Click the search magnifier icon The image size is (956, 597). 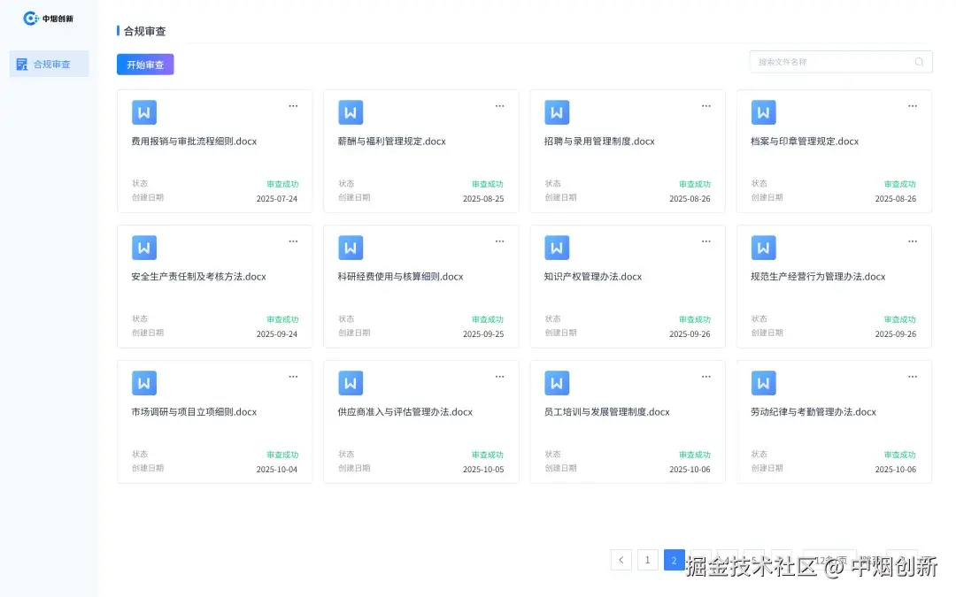coord(919,61)
